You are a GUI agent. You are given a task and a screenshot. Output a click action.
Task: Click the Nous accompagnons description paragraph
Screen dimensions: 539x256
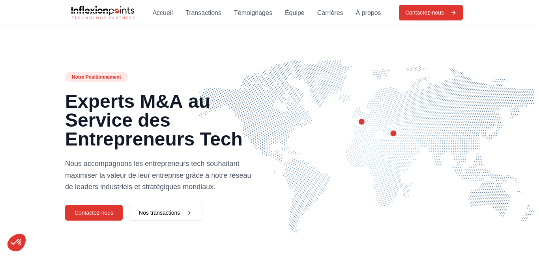158,175
